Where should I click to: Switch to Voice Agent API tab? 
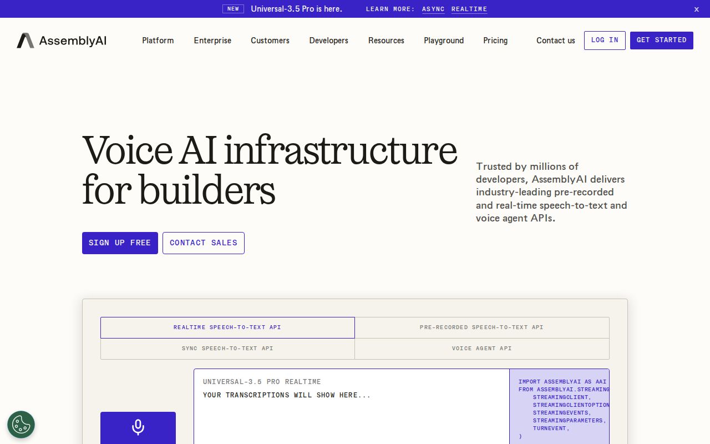point(482,349)
